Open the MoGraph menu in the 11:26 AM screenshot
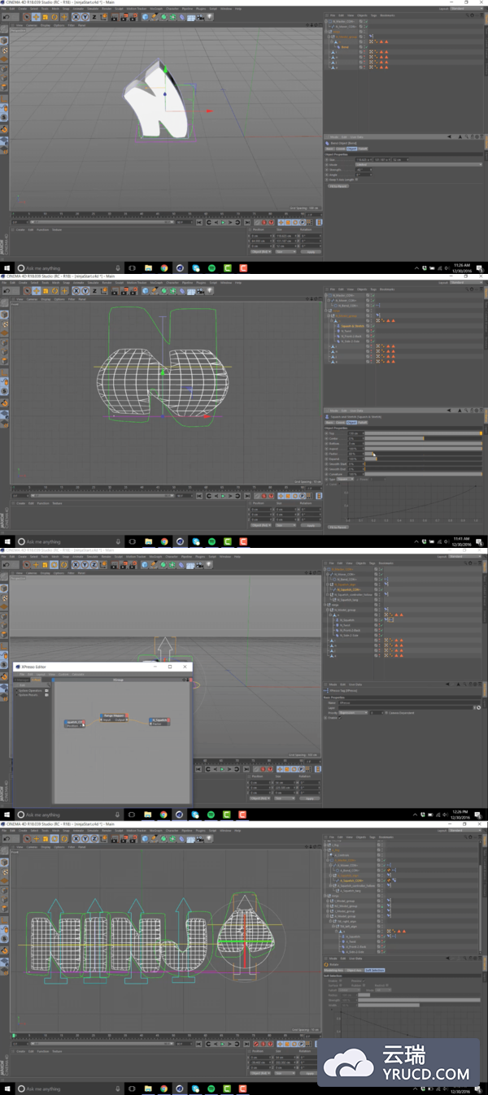 click(x=155, y=9)
